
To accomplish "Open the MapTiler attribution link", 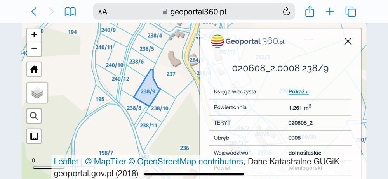I will pyautogui.click(x=106, y=162).
